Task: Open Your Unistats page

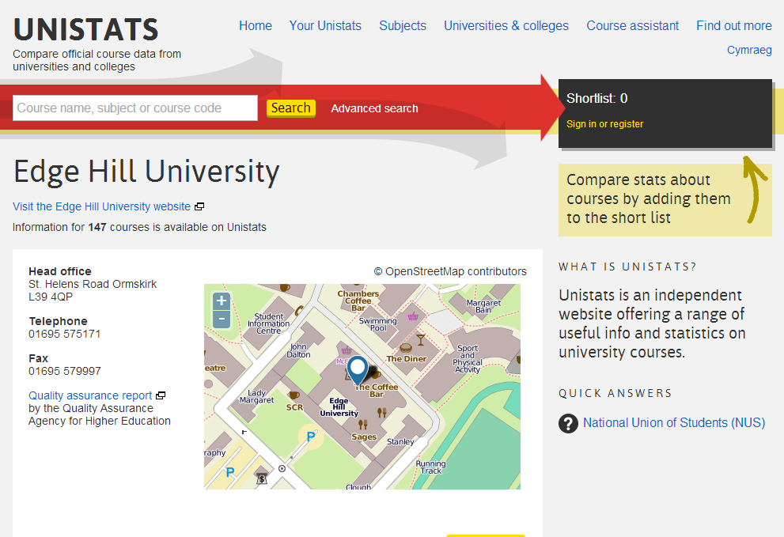Action: click(325, 25)
